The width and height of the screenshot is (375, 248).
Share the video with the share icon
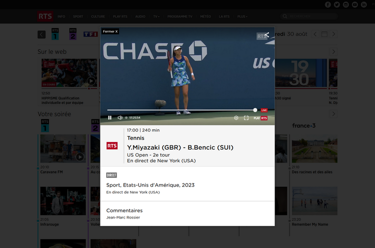pos(267,35)
